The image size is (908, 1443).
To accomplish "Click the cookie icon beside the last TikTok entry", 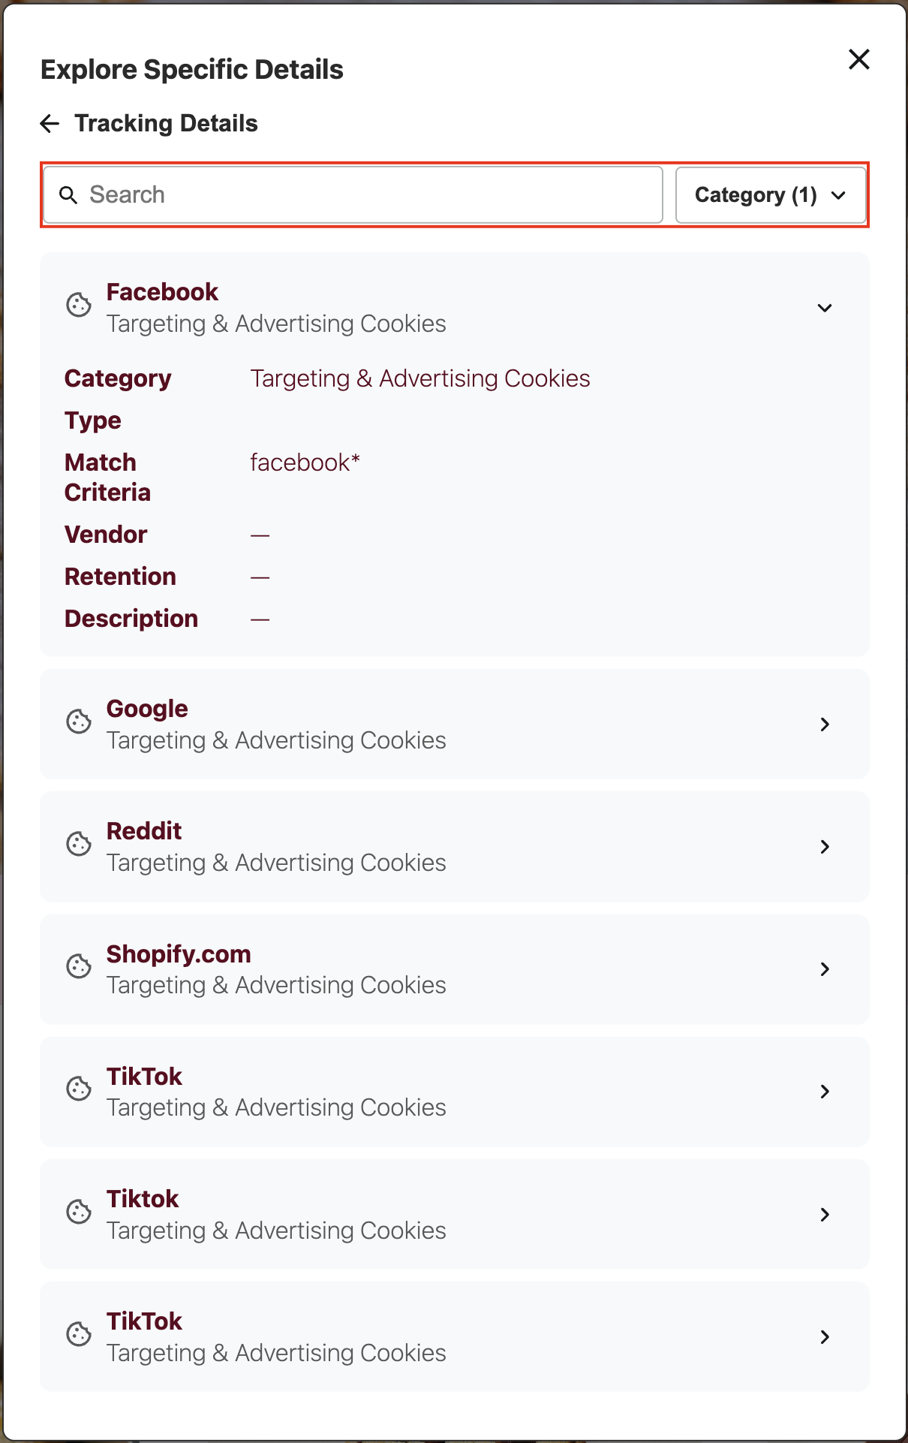I will (79, 1335).
